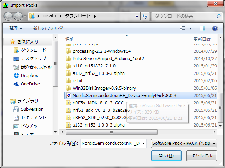Open the view options dropdown arrow
Screen dimensions: 225x168
(191, 28)
